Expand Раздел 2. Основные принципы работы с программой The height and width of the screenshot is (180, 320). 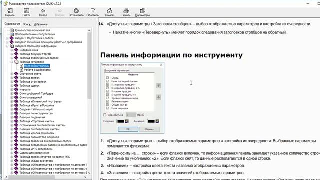pos(7,42)
